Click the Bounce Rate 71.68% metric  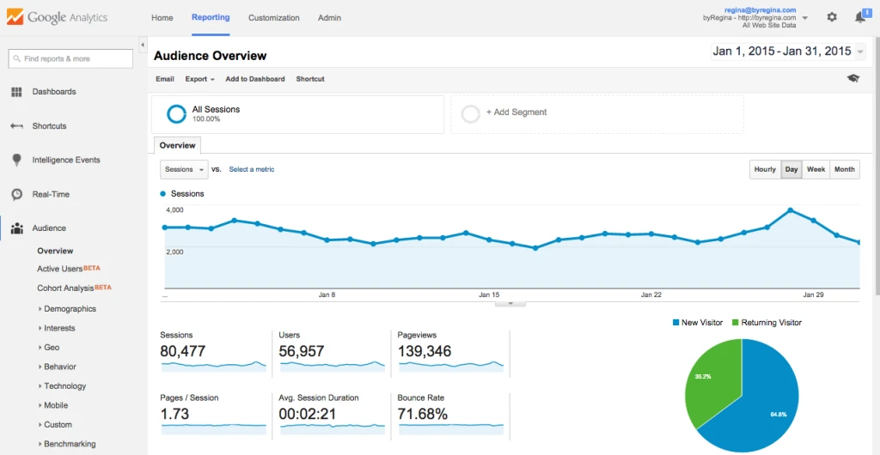click(450, 414)
